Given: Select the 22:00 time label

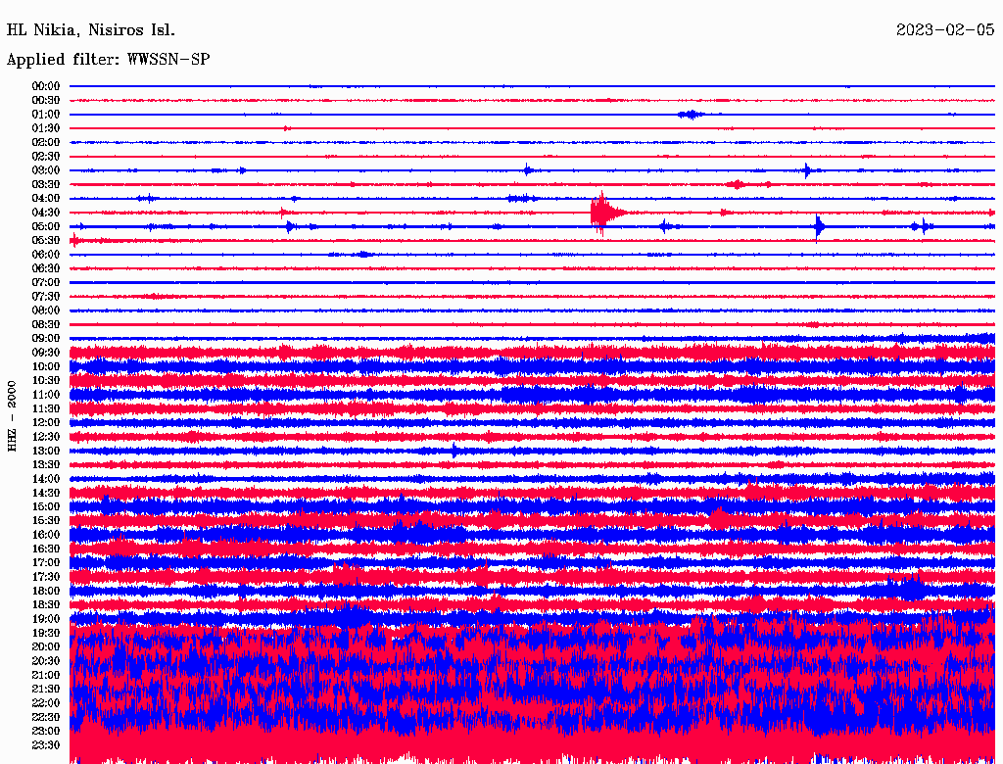Looking at the screenshot, I should point(45,702).
